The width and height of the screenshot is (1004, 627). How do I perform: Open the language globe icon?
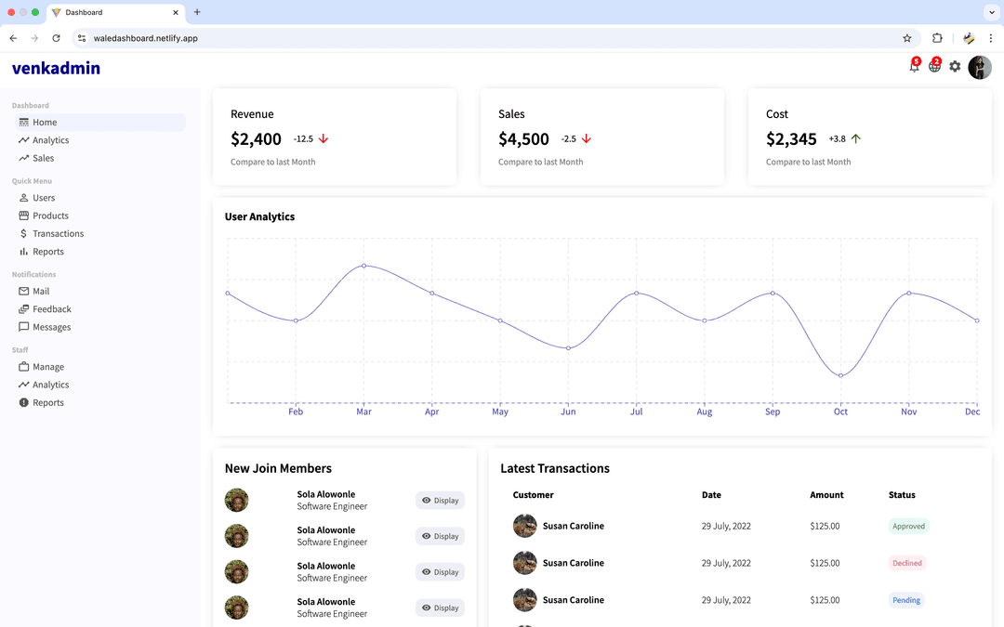click(934, 67)
